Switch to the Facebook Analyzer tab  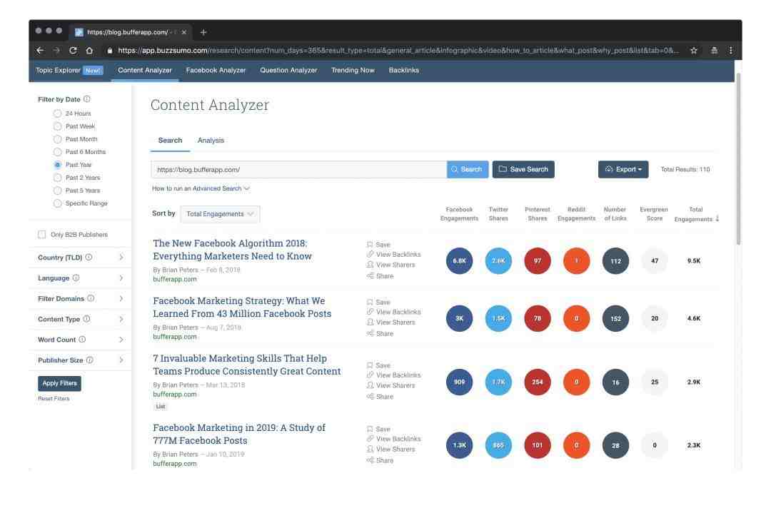click(x=216, y=70)
